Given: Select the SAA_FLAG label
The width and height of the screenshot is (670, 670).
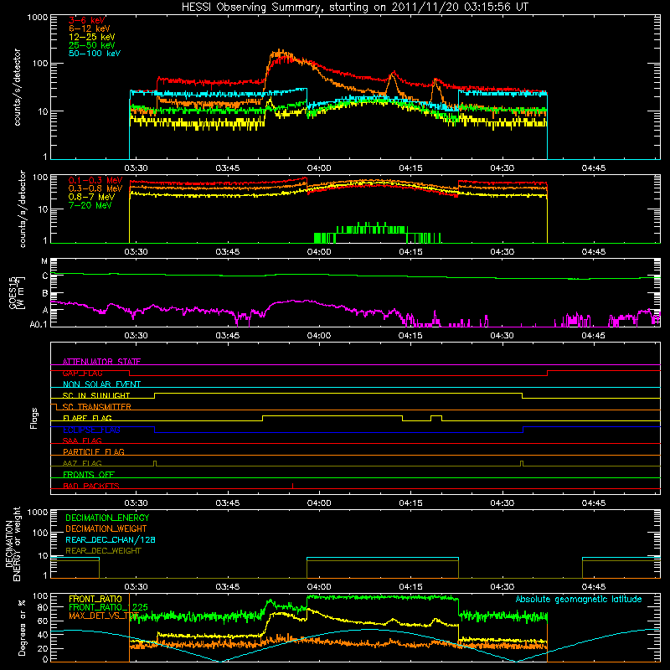Looking at the screenshot, I should pos(82,441).
